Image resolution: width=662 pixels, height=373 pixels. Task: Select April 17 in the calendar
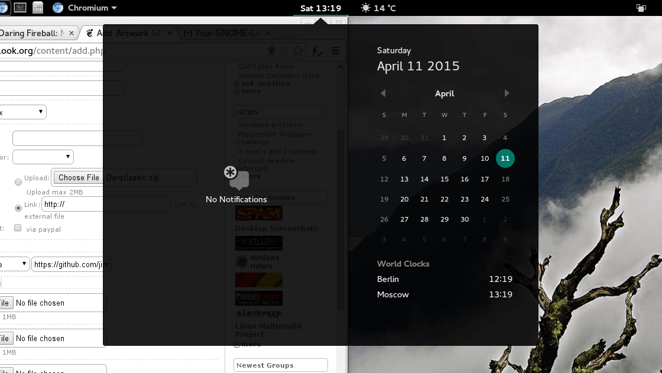click(485, 179)
